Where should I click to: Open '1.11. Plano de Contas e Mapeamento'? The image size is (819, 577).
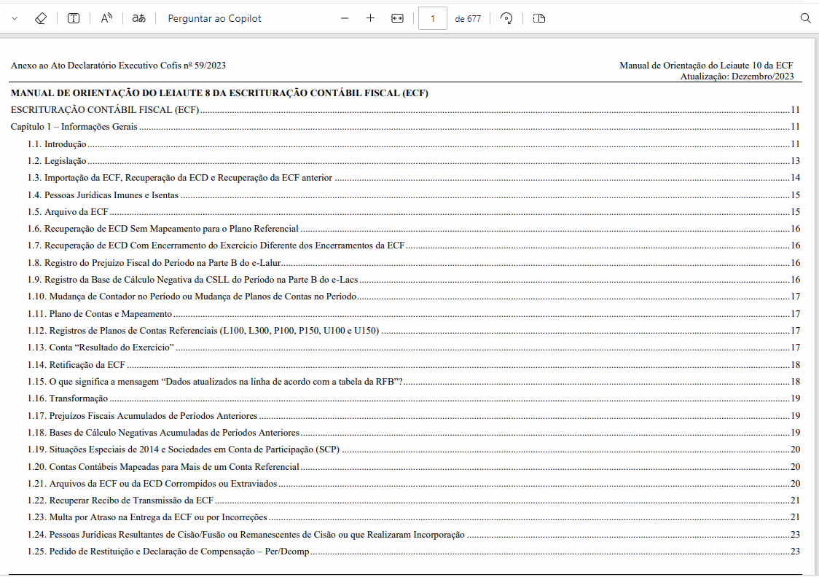point(414,314)
